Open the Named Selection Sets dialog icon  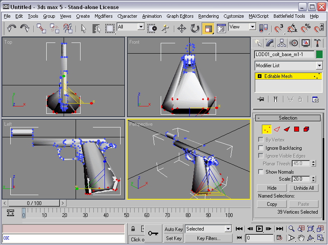pyautogui.click(x=221, y=28)
